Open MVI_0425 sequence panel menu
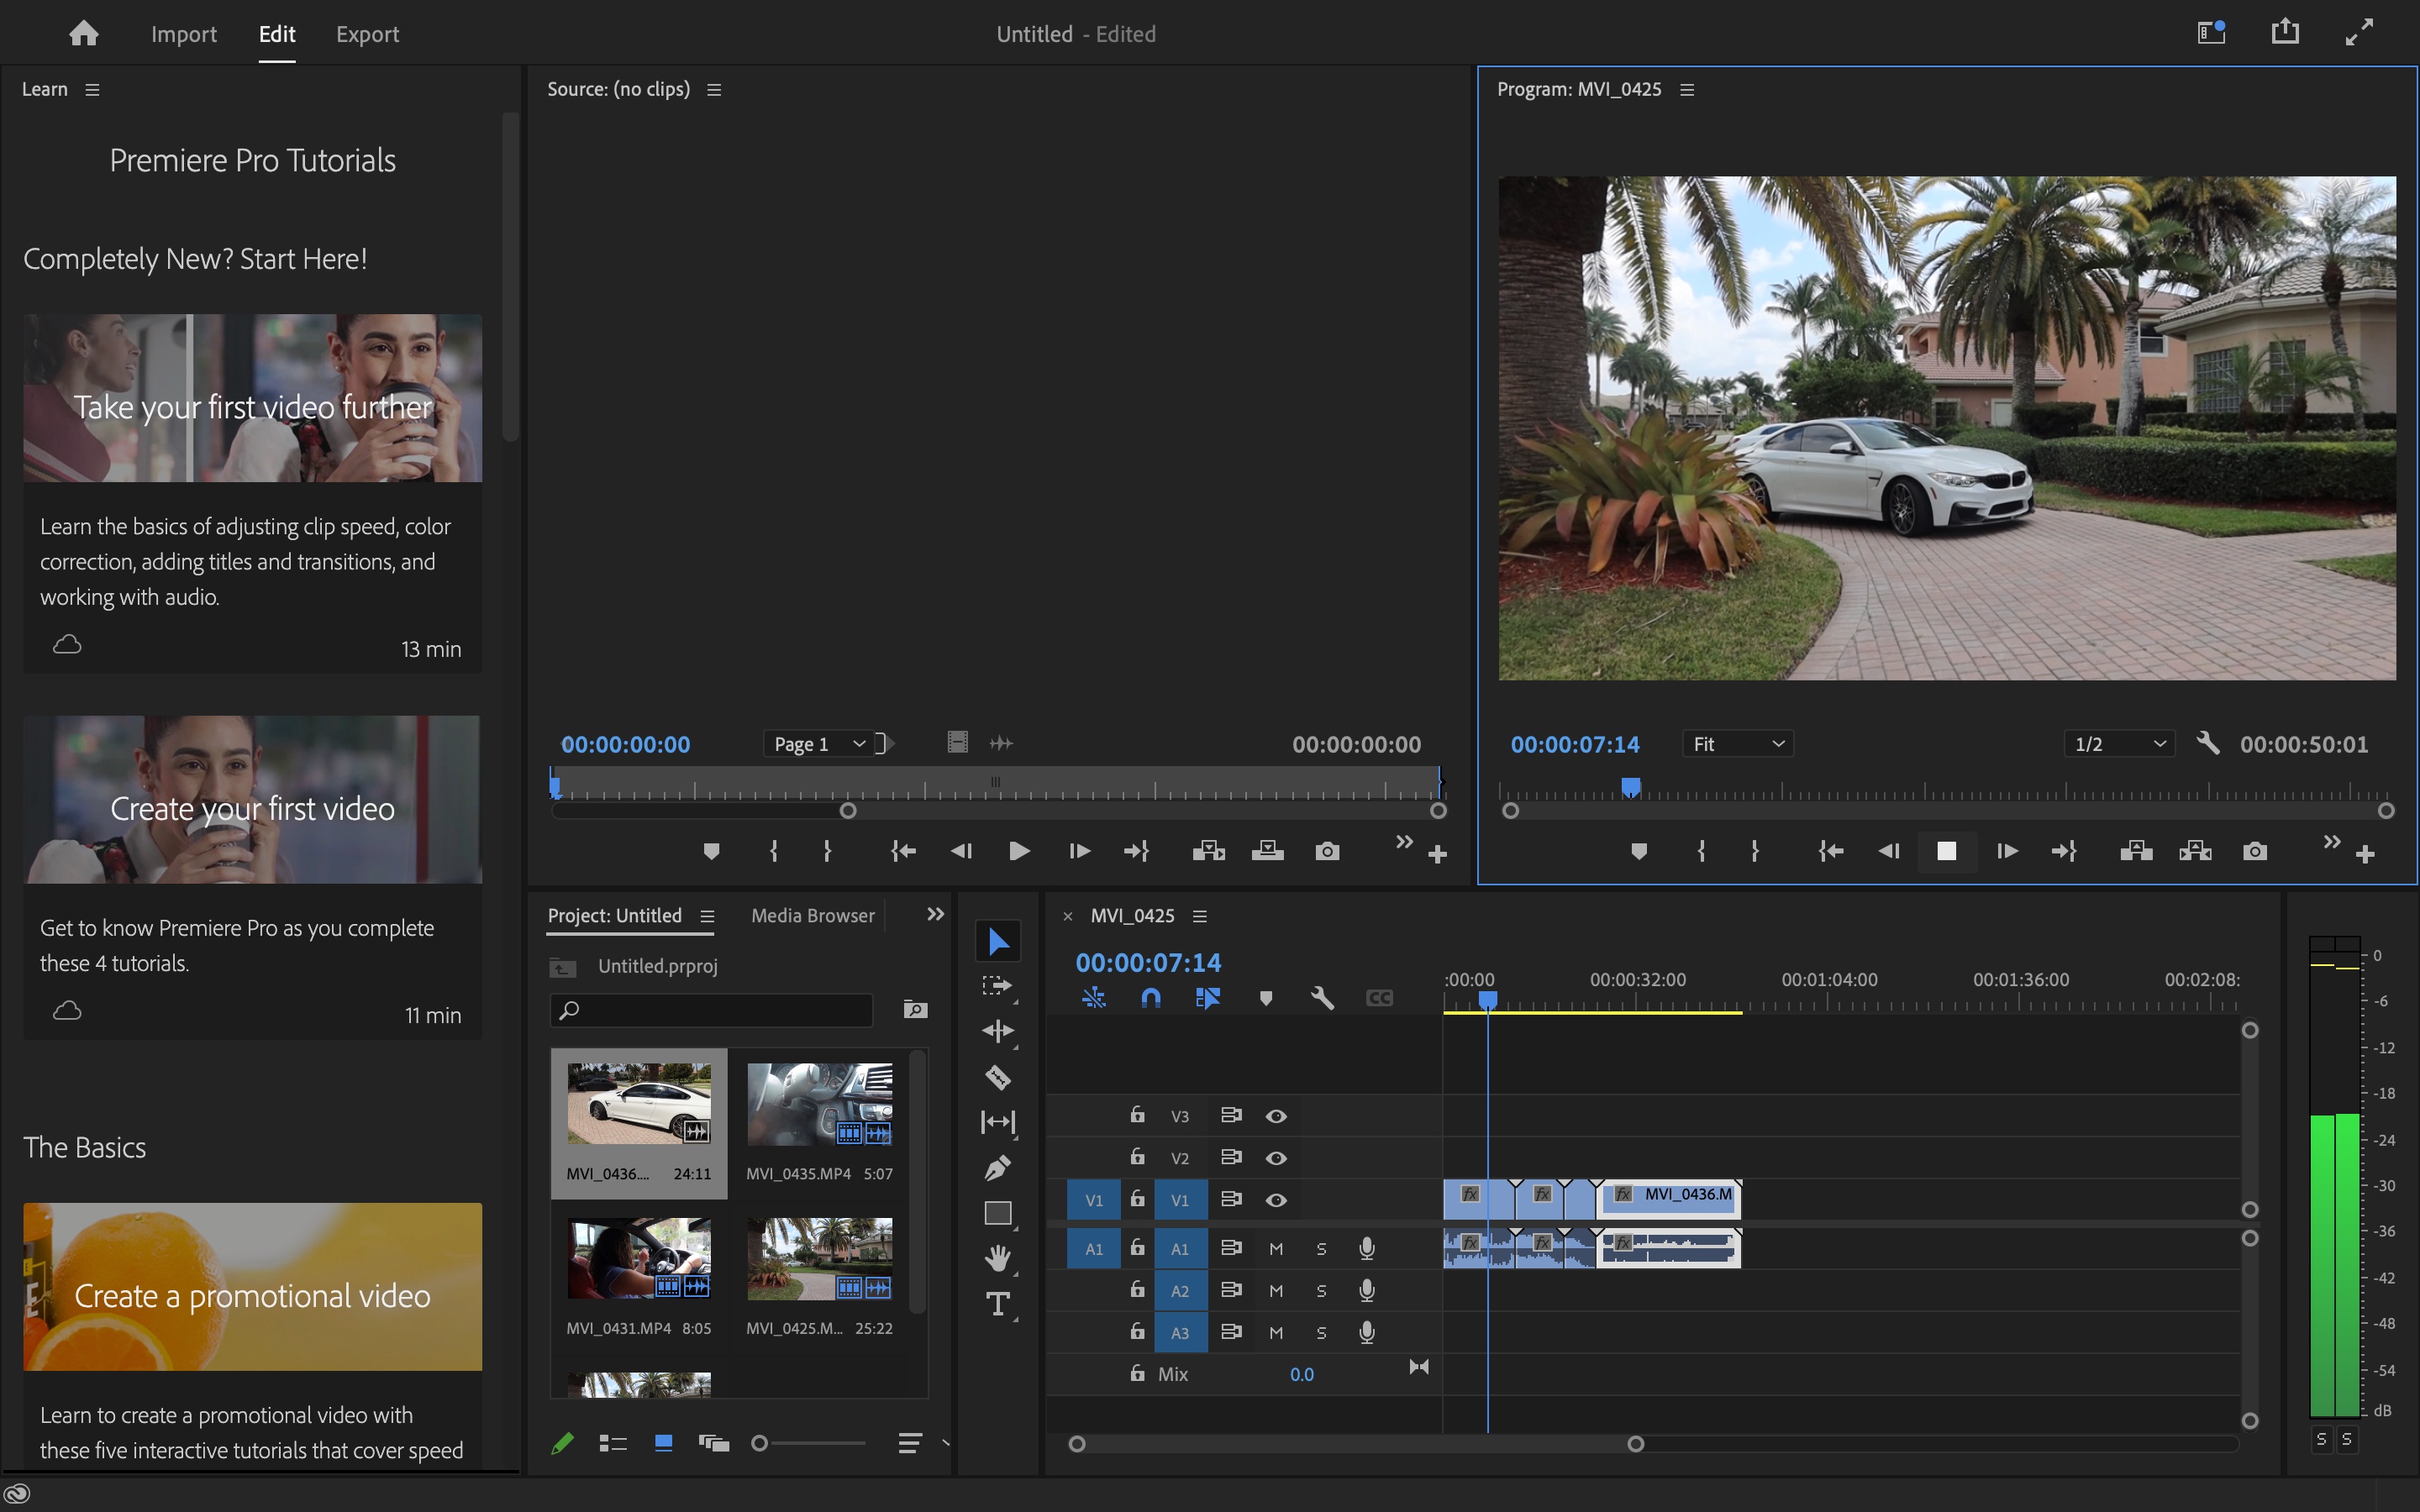The width and height of the screenshot is (2420, 1512). pyautogui.click(x=1200, y=916)
